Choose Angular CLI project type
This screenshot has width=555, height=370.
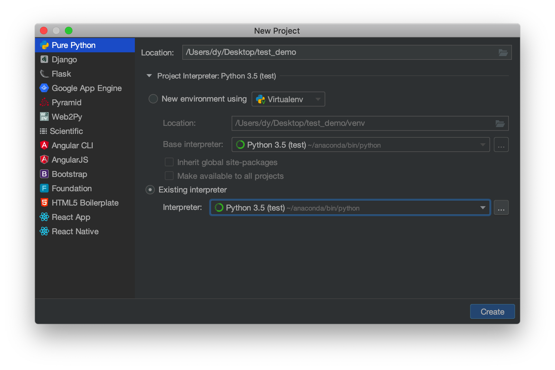85,145
